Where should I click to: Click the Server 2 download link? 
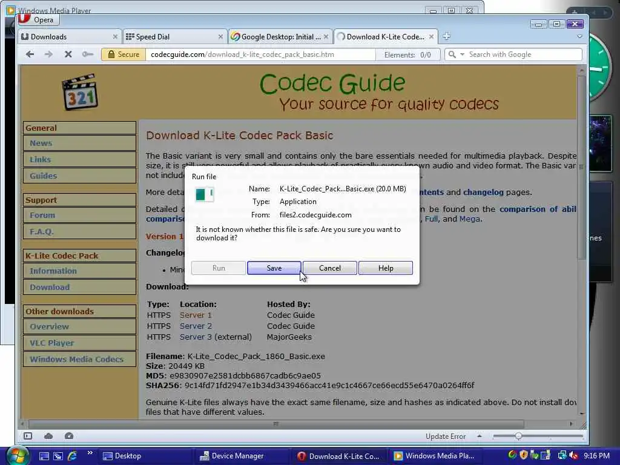196,326
